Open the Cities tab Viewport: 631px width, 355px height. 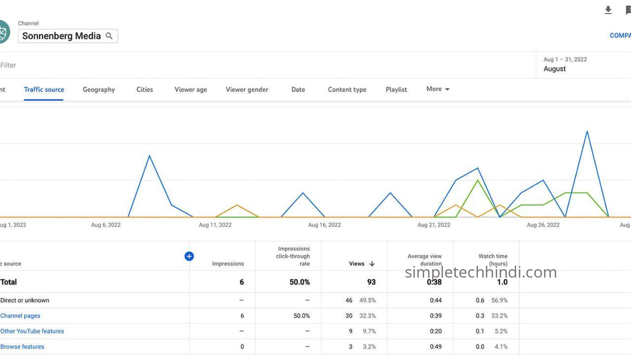[144, 90]
